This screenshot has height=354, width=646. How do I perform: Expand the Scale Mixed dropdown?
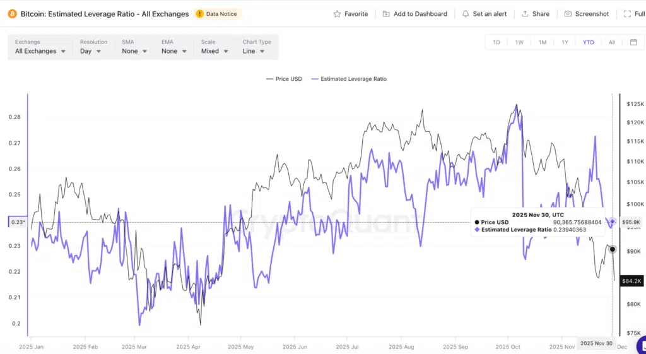pyautogui.click(x=214, y=51)
